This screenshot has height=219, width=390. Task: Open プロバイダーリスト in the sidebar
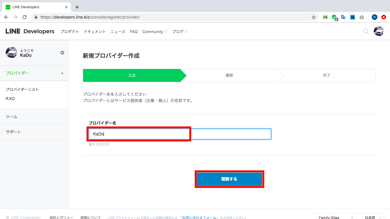[22, 90]
